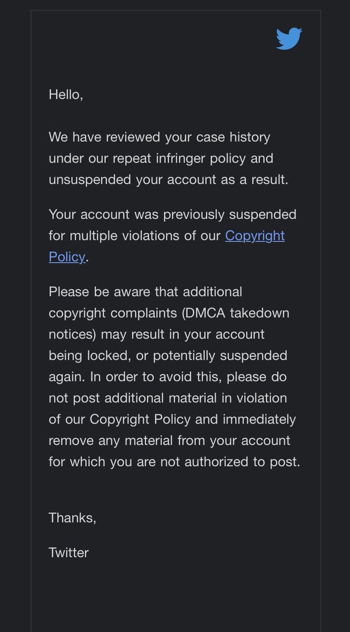
Task: Click the line "again. In order to avoid this, please do"
Action: (x=168, y=377)
